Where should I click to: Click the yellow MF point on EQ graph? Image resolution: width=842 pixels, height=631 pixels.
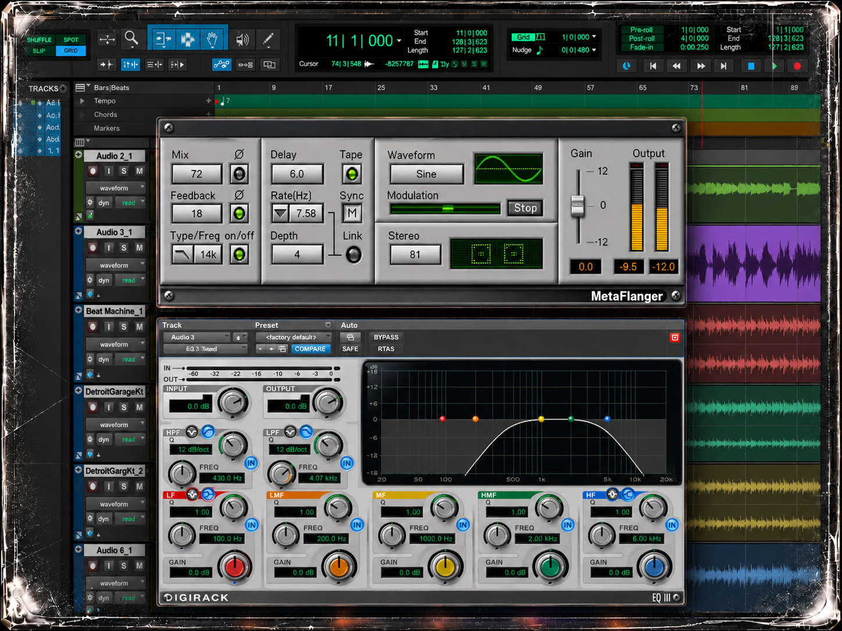pos(541,419)
